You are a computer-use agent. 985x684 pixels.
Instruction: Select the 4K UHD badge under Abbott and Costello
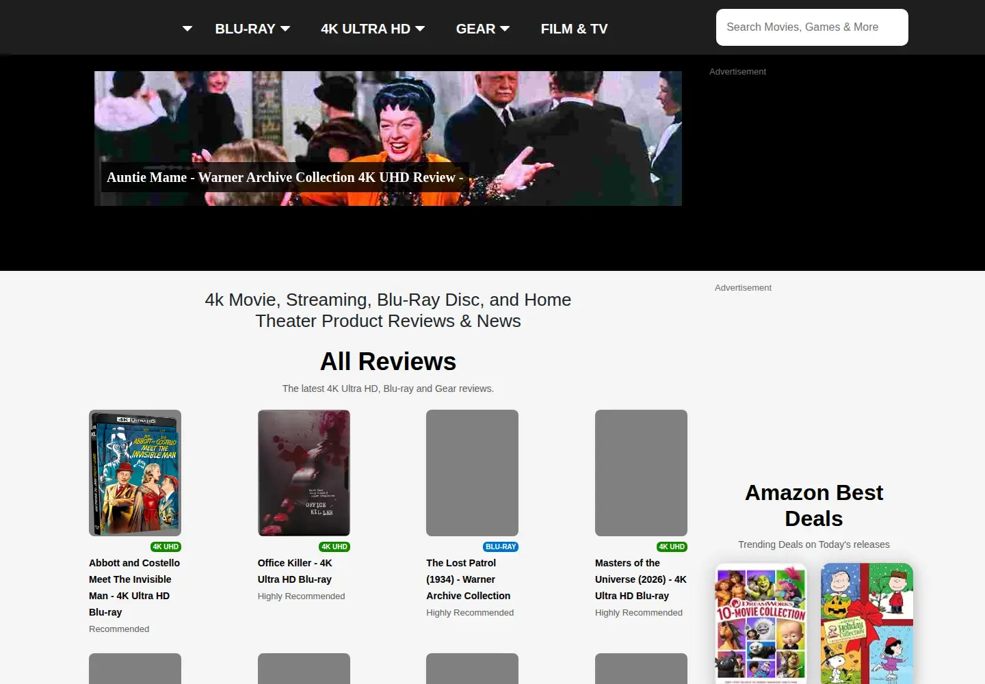coord(166,547)
